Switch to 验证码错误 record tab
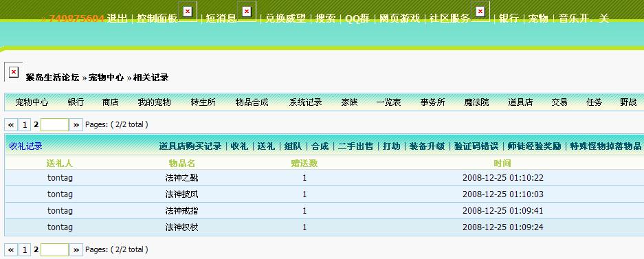Screen dimensions: 644x259 pos(476,146)
